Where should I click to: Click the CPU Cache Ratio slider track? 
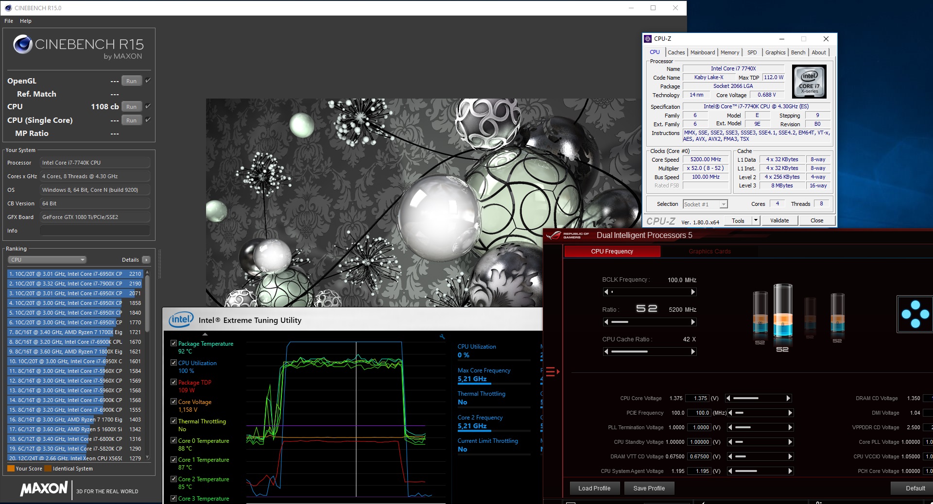[649, 352]
